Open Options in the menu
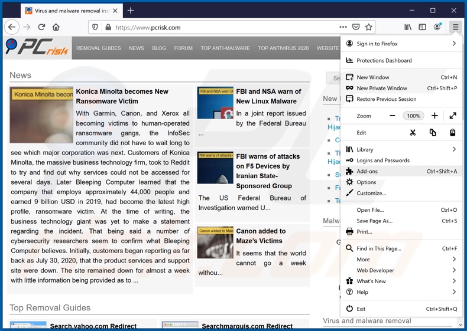This screenshot has height=331, width=467. tap(401, 182)
